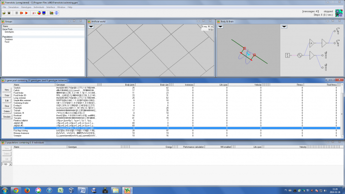Image resolution: width=345 pixels, height=194 pixels.
Task: Start simulation with the red play arrow
Action: click(x=26, y=13)
